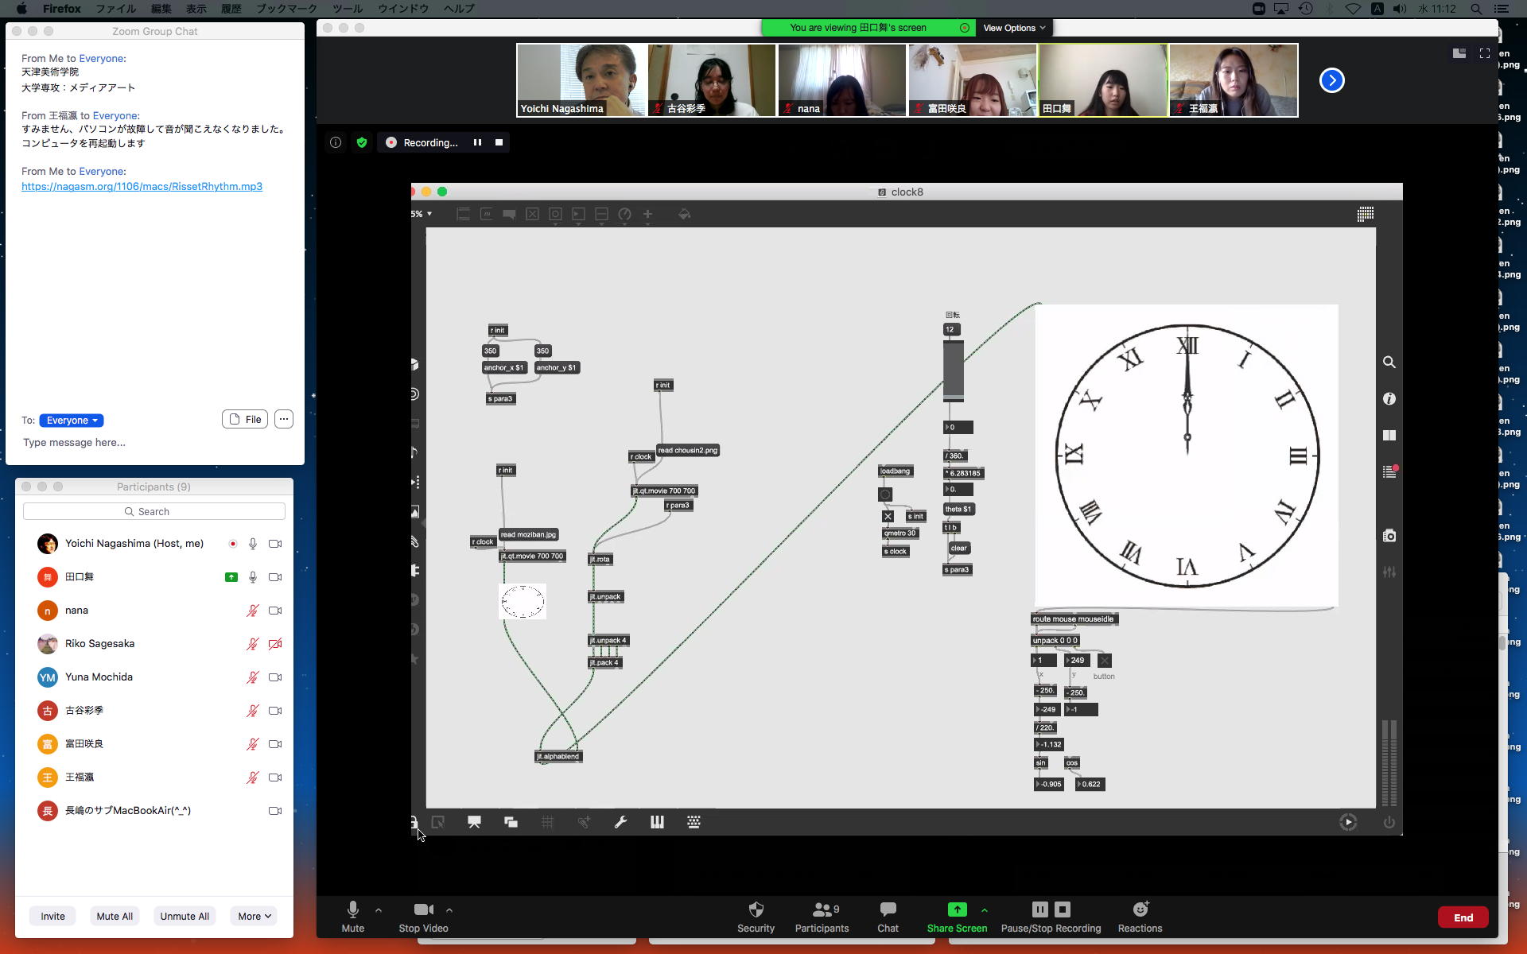Click the Chat bubble icon
This screenshot has height=954, width=1527.
click(888, 909)
